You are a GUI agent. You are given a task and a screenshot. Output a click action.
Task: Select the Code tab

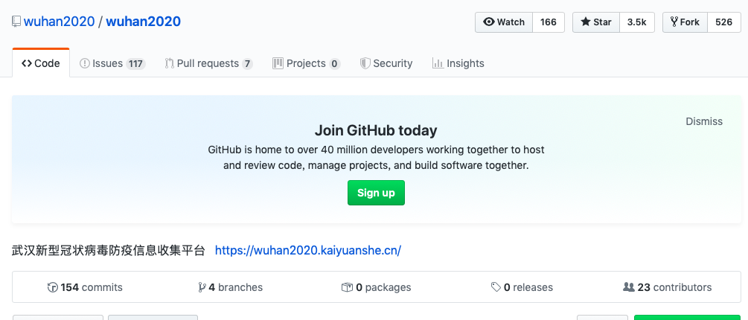[x=41, y=63]
